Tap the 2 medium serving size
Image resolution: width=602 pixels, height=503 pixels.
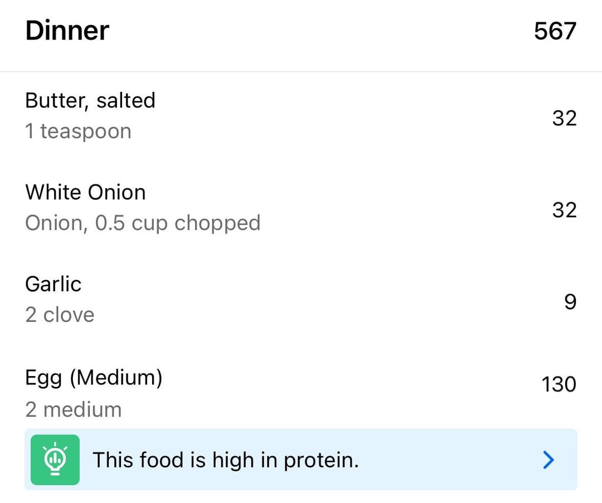click(x=74, y=409)
